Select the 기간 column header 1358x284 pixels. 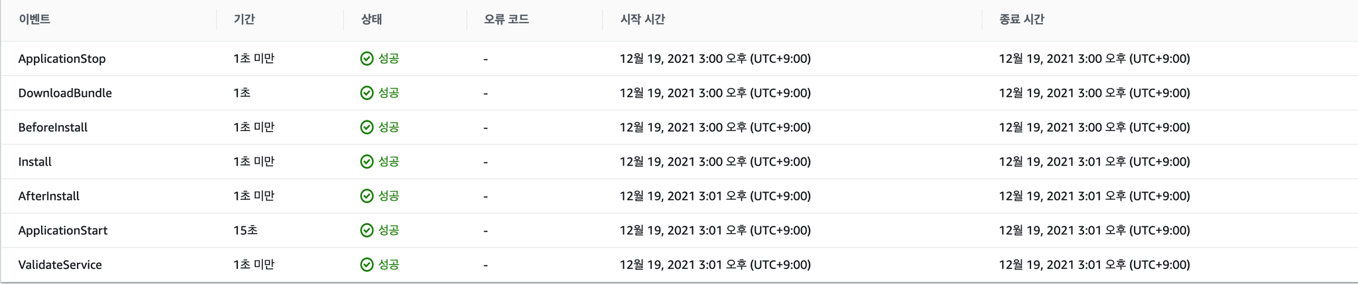coord(244,19)
